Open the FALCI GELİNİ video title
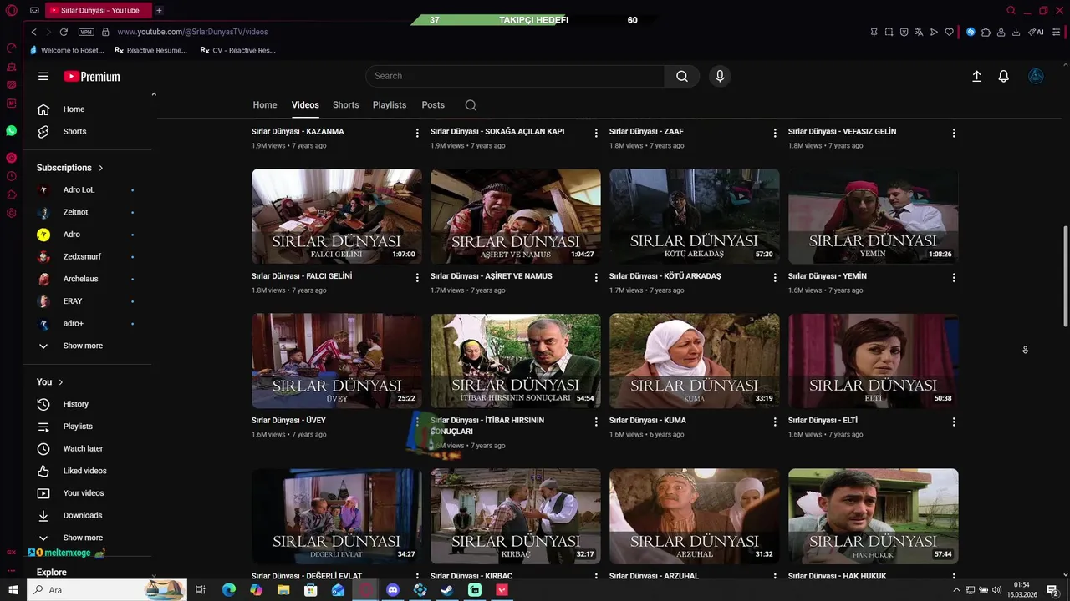The height and width of the screenshot is (601, 1070). pyautogui.click(x=302, y=276)
